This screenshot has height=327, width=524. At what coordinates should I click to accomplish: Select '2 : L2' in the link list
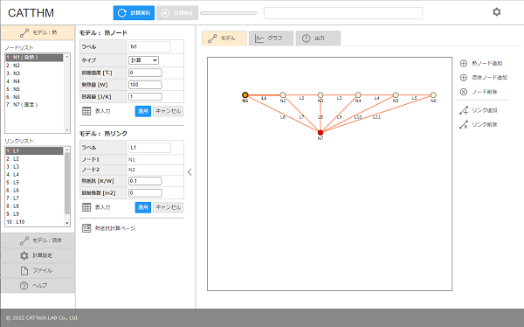pos(34,159)
